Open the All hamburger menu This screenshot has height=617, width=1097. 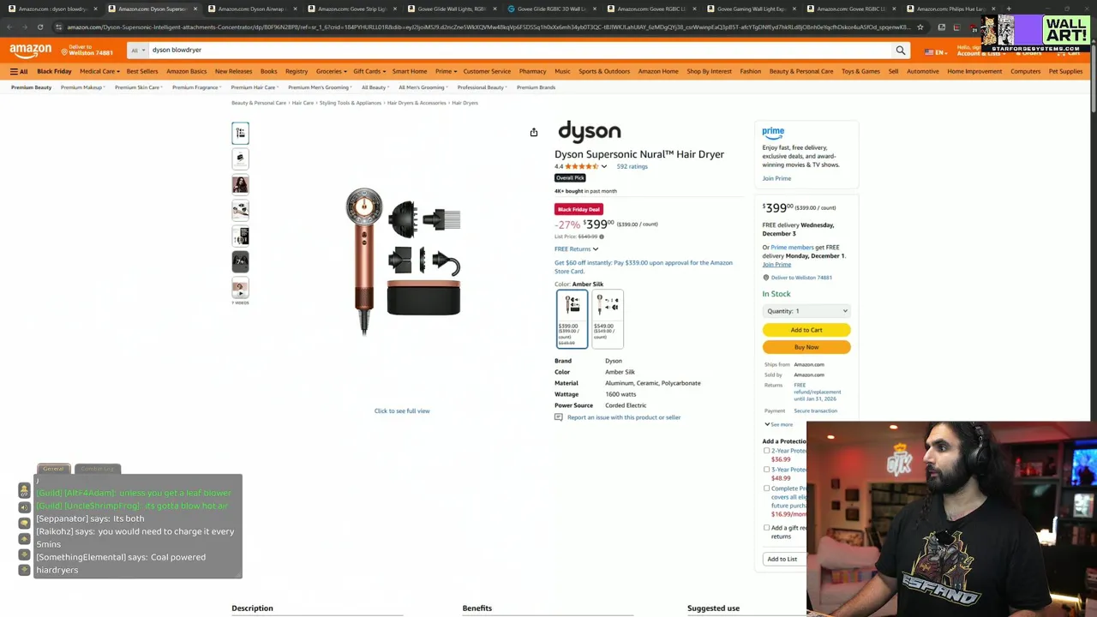19,71
